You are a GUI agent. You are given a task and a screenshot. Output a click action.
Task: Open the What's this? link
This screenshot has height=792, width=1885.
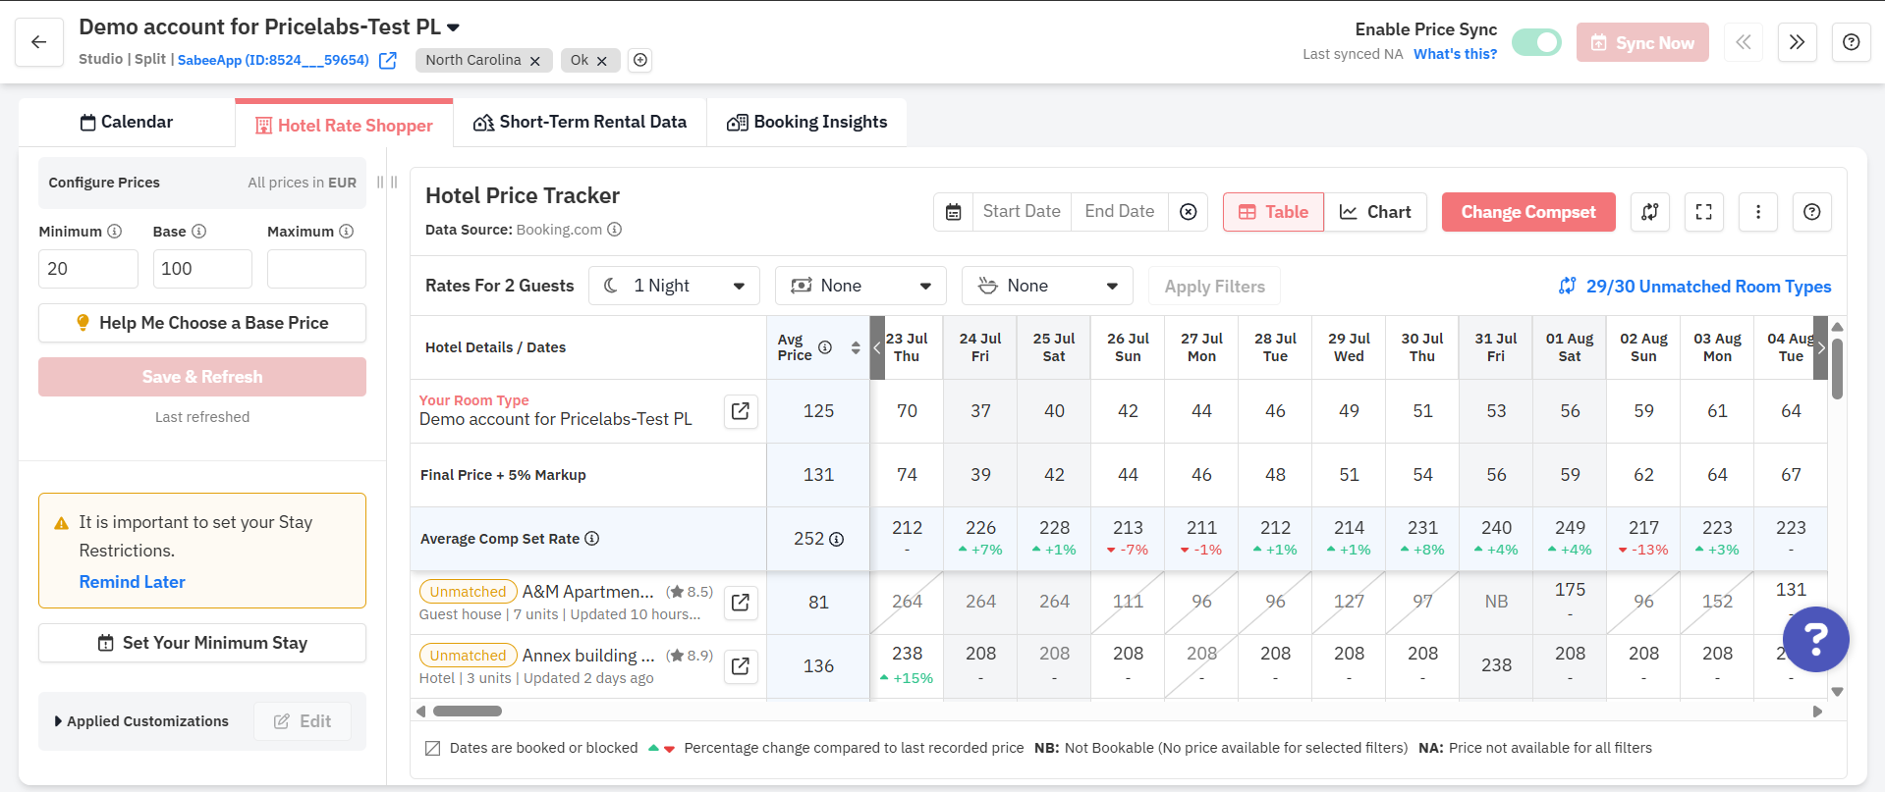(x=1455, y=54)
